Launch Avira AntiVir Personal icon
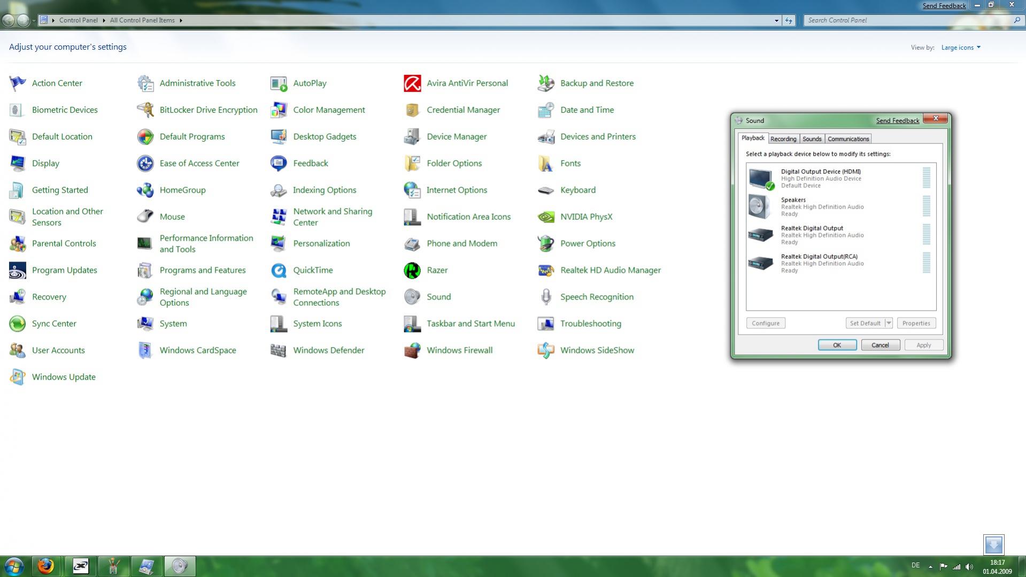 tap(412, 83)
